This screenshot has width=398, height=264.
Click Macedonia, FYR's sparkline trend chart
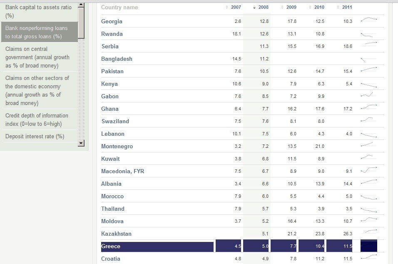pos(369,169)
